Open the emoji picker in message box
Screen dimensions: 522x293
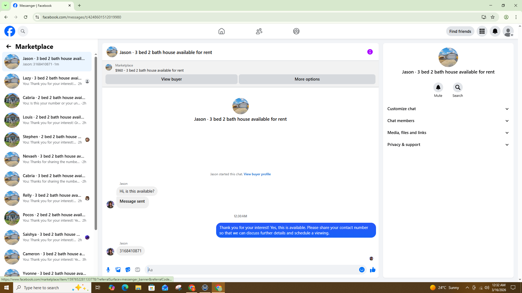(x=362, y=270)
